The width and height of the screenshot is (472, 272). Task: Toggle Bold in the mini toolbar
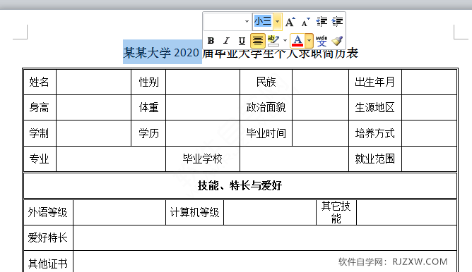[211, 41]
